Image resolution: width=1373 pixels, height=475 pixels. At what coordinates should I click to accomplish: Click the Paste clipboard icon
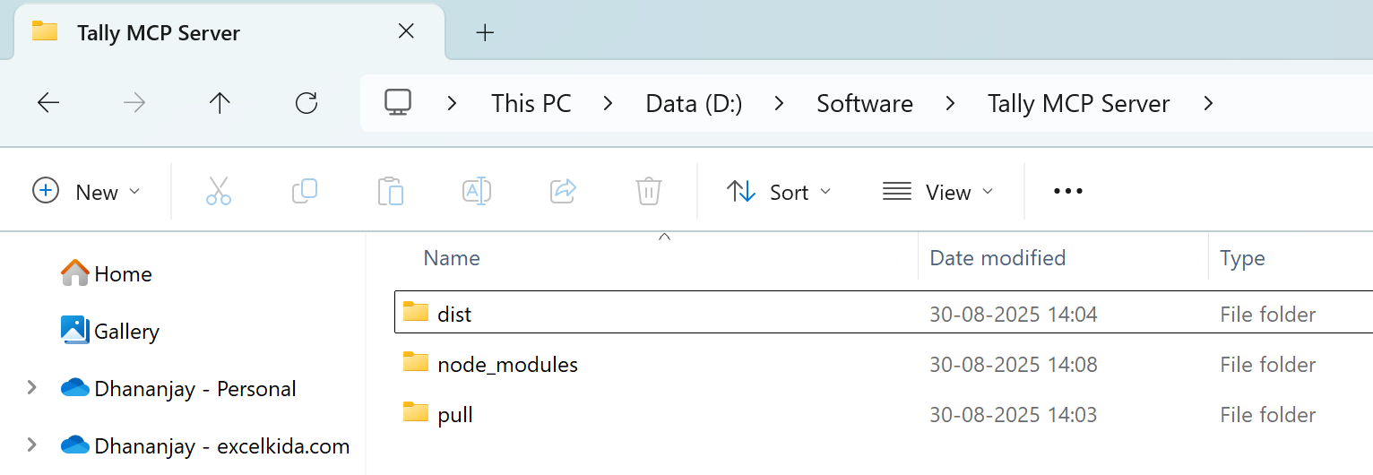[x=391, y=191]
